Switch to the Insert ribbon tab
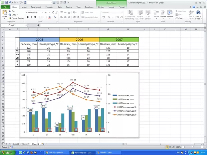207x155 pixels. [24, 7]
